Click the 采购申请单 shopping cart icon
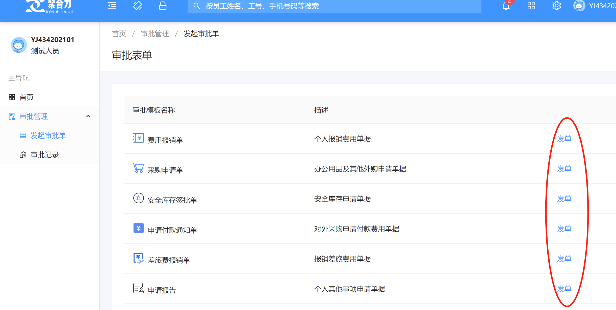The height and width of the screenshot is (310, 616). coord(138,168)
